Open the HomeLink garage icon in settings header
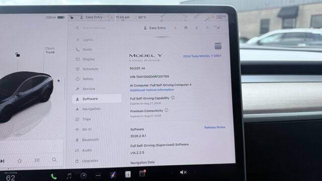 pyautogui.click(x=186, y=28)
